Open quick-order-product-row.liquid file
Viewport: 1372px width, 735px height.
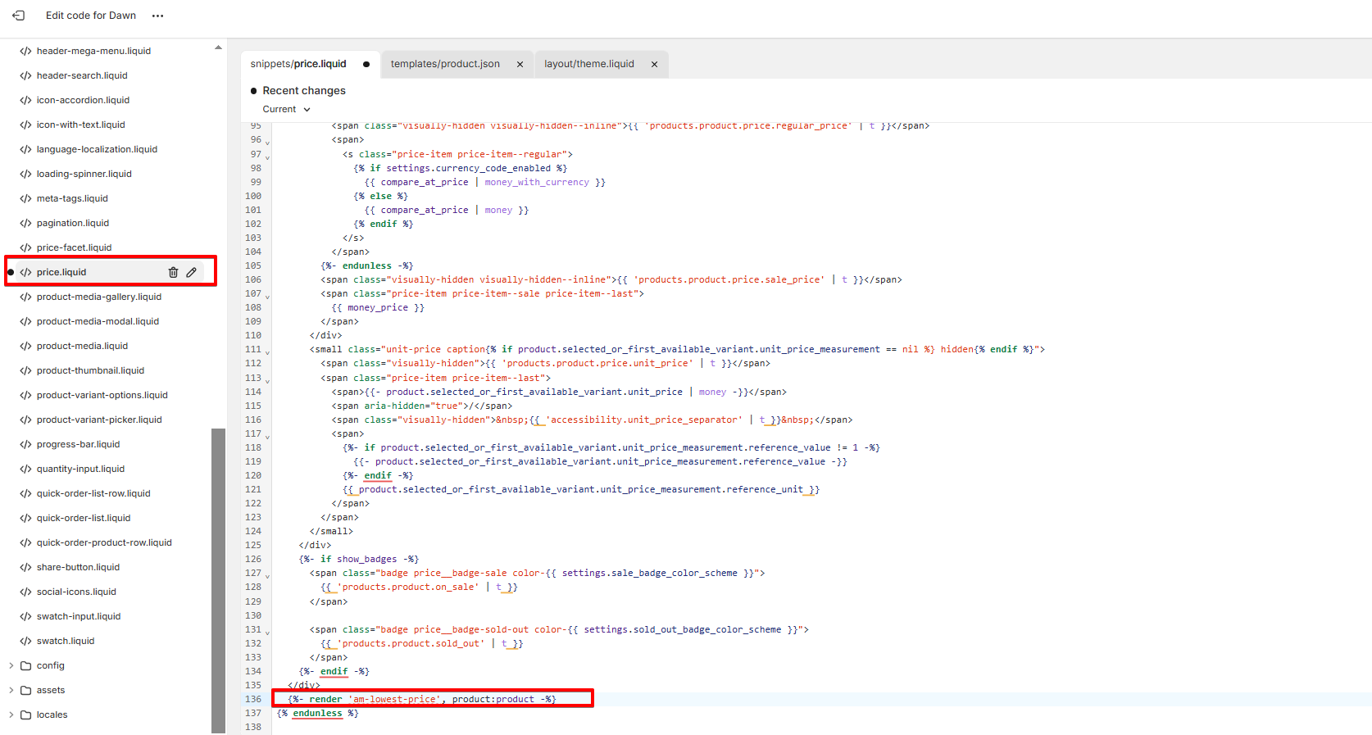104,542
